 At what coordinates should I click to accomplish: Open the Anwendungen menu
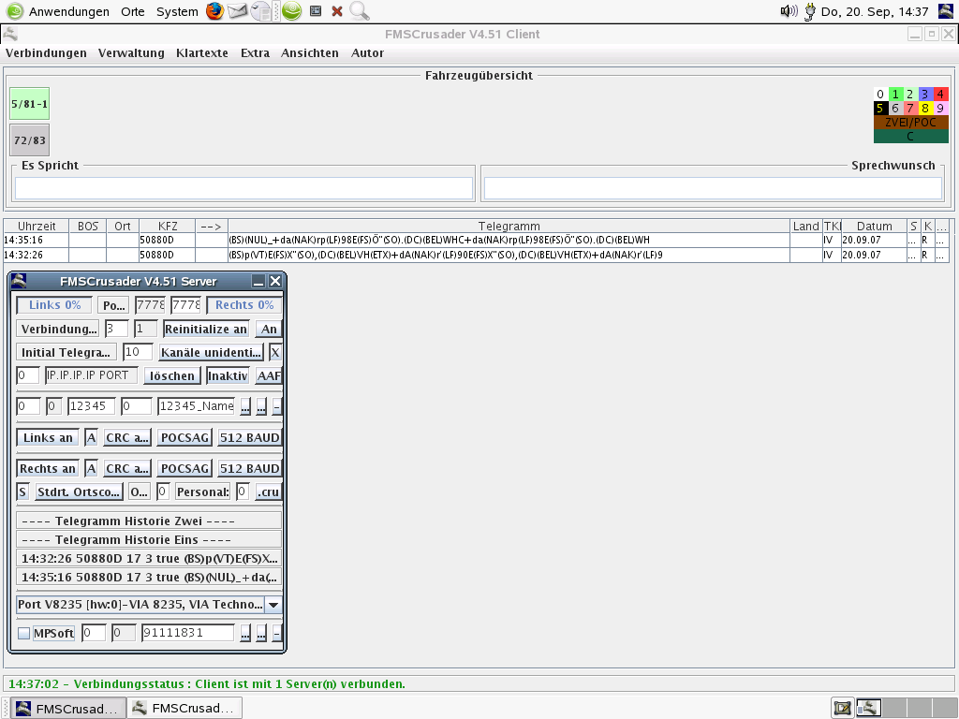pyautogui.click(x=68, y=12)
